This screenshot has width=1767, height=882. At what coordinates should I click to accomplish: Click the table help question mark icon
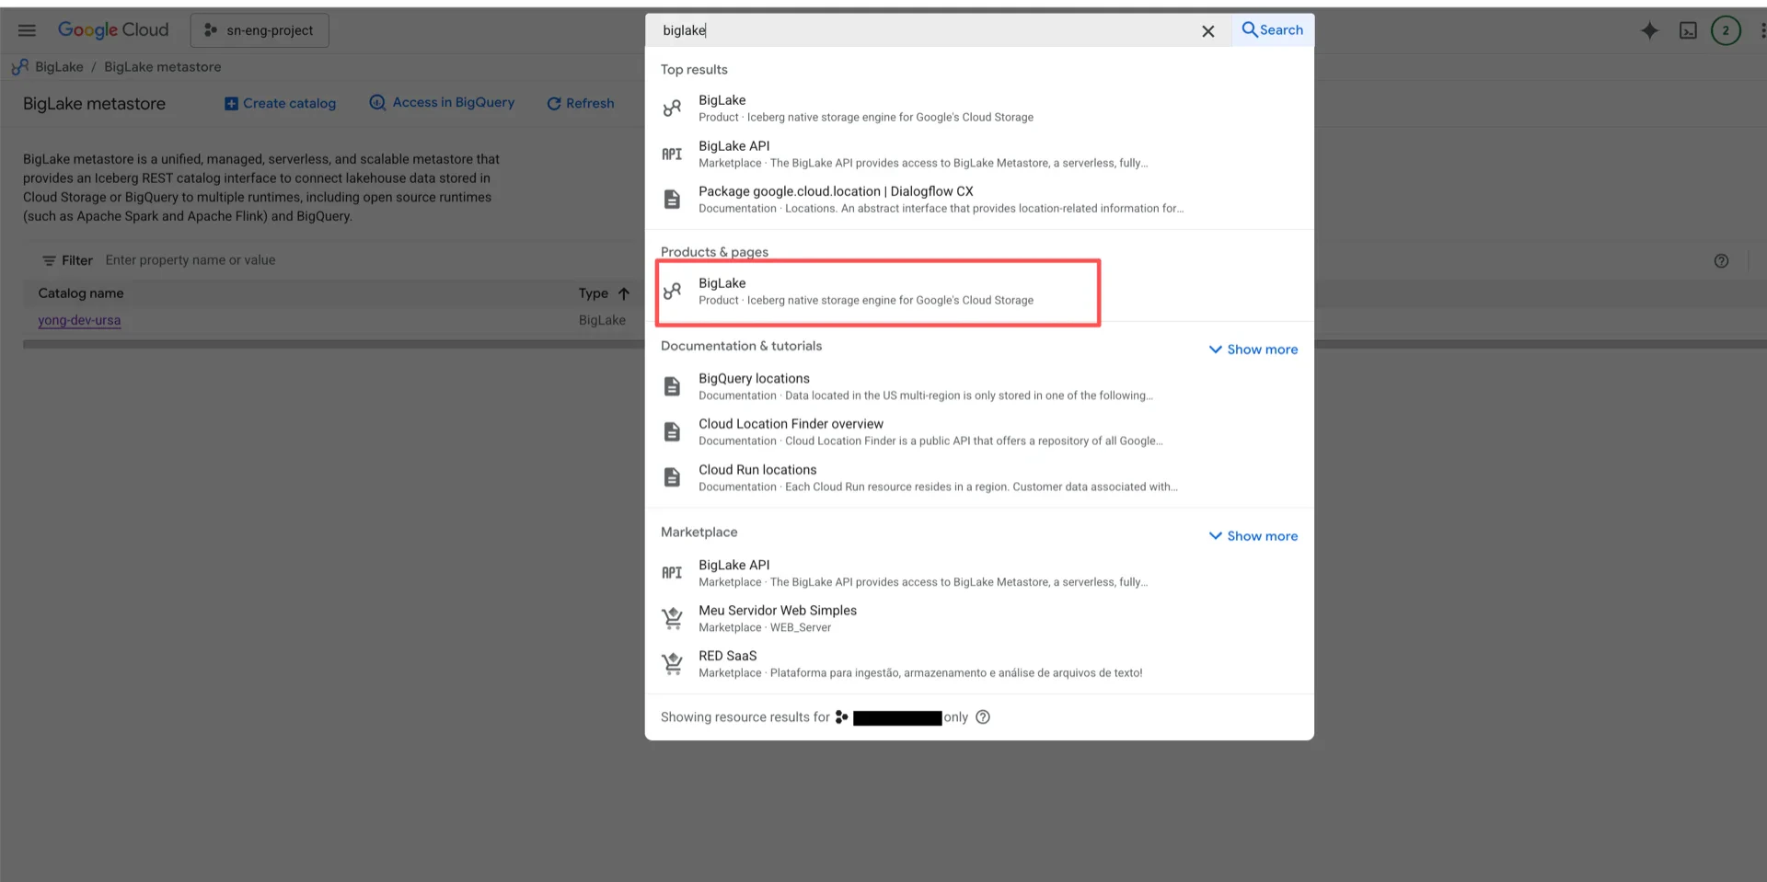[1721, 260]
